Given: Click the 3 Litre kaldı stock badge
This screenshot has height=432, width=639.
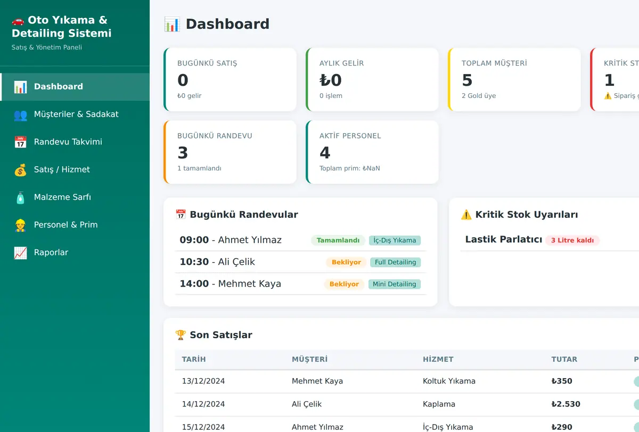Looking at the screenshot, I should [x=572, y=240].
